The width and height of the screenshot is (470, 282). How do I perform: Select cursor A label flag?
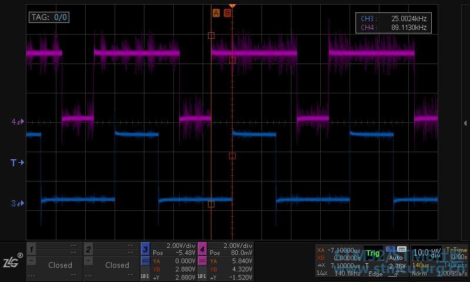[216, 13]
